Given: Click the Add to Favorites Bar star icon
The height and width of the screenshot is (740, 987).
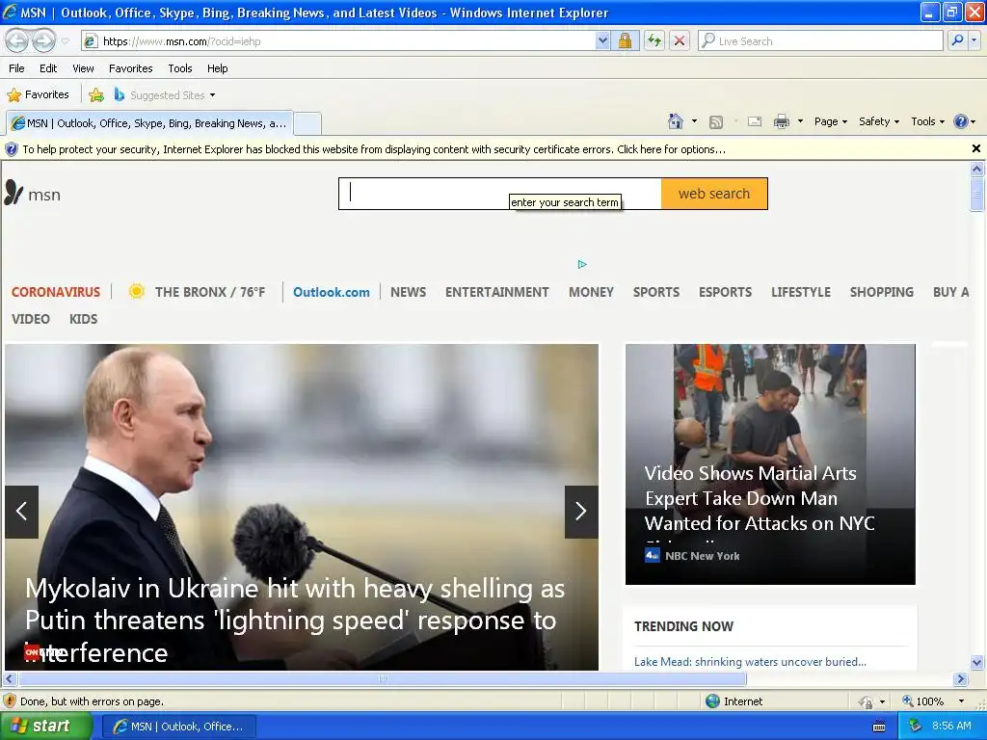Looking at the screenshot, I should pyautogui.click(x=96, y=95).
